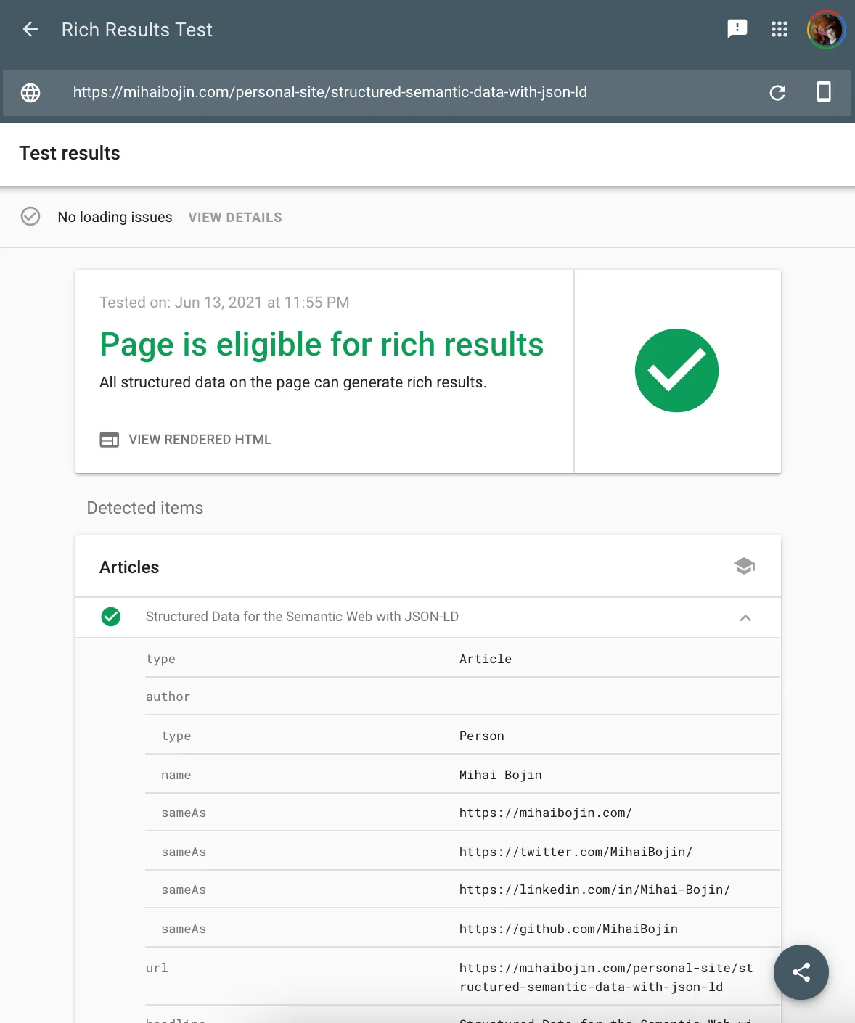The width and height of the screenshot is (855, 1023).
Task: Click the url property value
Action: (606, 977)
